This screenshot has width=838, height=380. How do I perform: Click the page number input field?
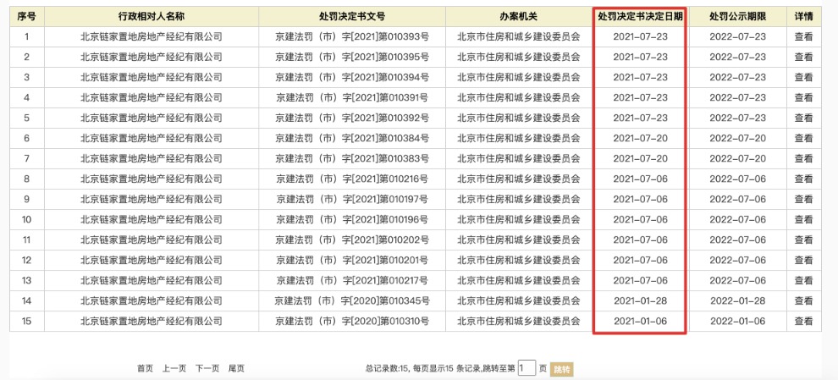tap(527, 367)
